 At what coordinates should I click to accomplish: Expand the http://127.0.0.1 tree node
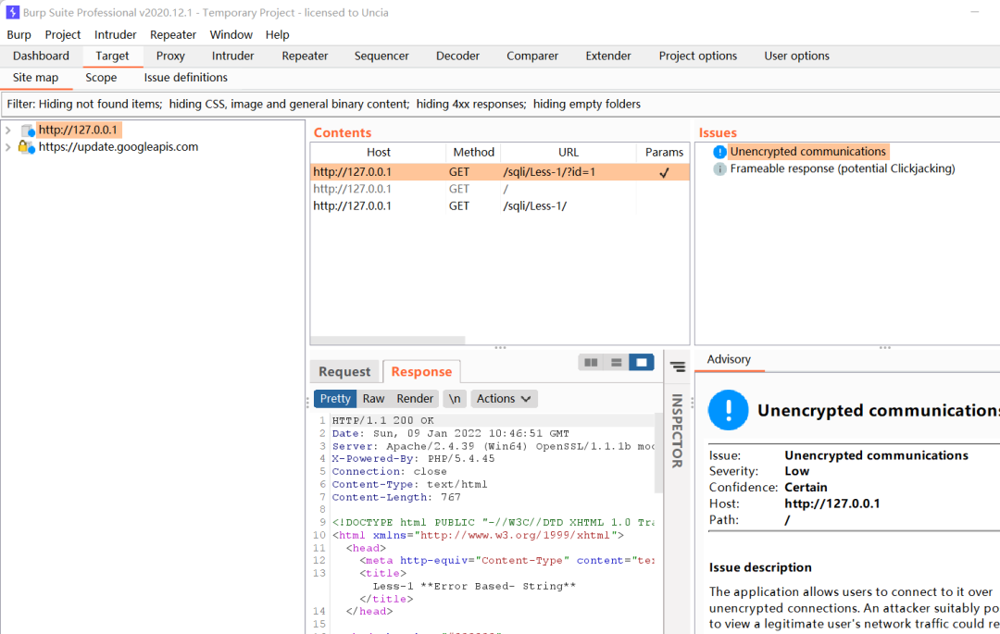coord(8,130)
